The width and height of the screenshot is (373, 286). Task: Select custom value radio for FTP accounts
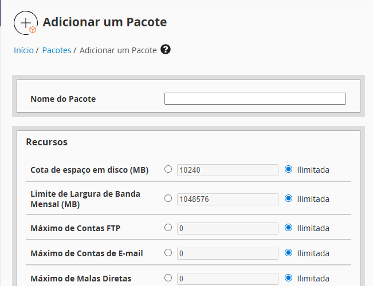coord(168,228)
